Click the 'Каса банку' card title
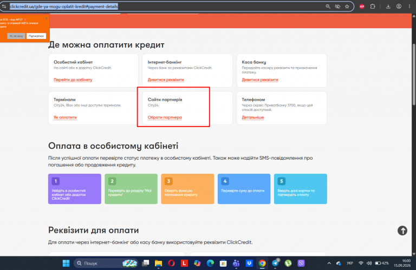 (x=253, y=62)
